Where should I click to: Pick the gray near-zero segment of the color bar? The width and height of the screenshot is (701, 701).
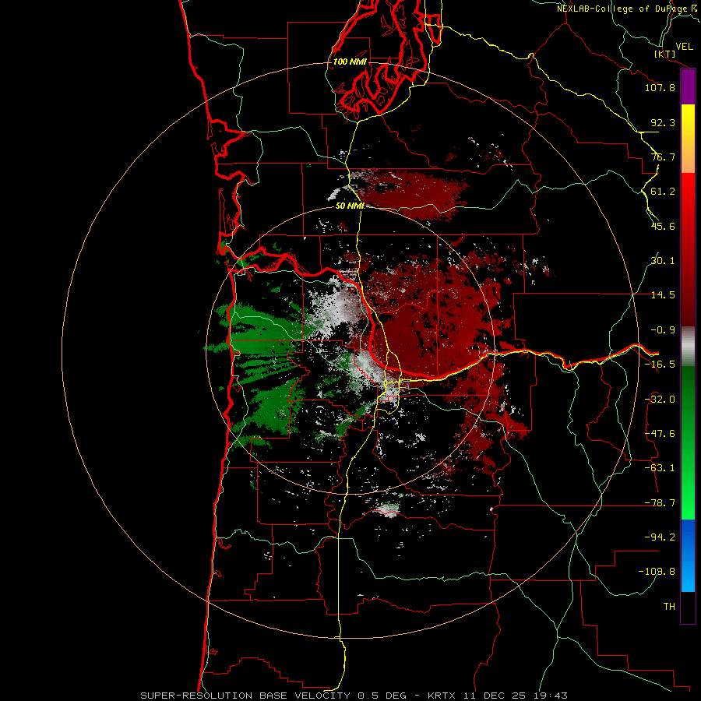click(688, 347)
